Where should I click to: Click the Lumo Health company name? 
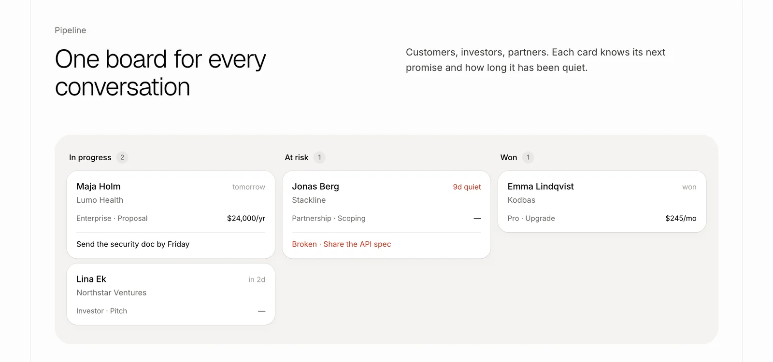[100, 200]
